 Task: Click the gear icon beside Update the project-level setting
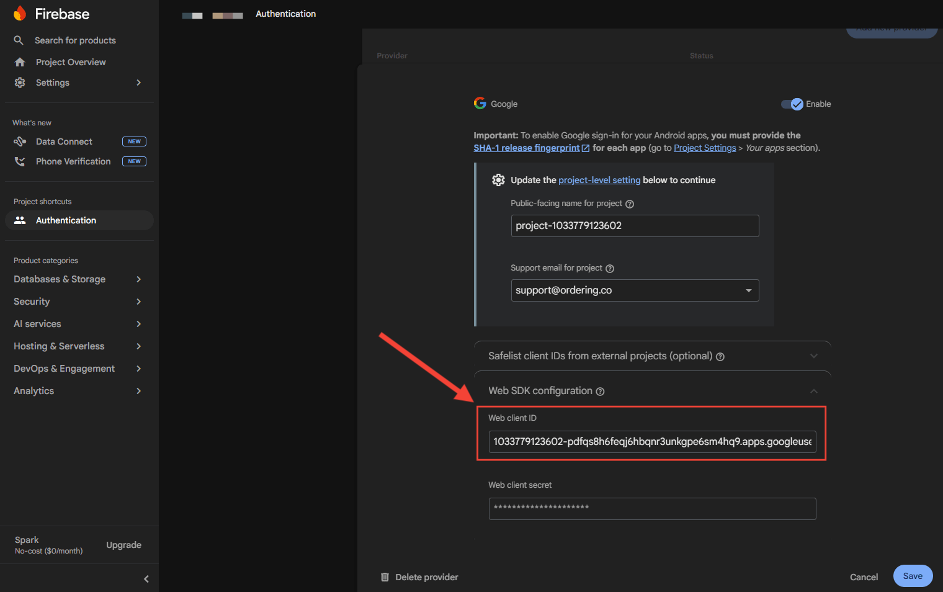pyautogui.click(x=498, y=180)
